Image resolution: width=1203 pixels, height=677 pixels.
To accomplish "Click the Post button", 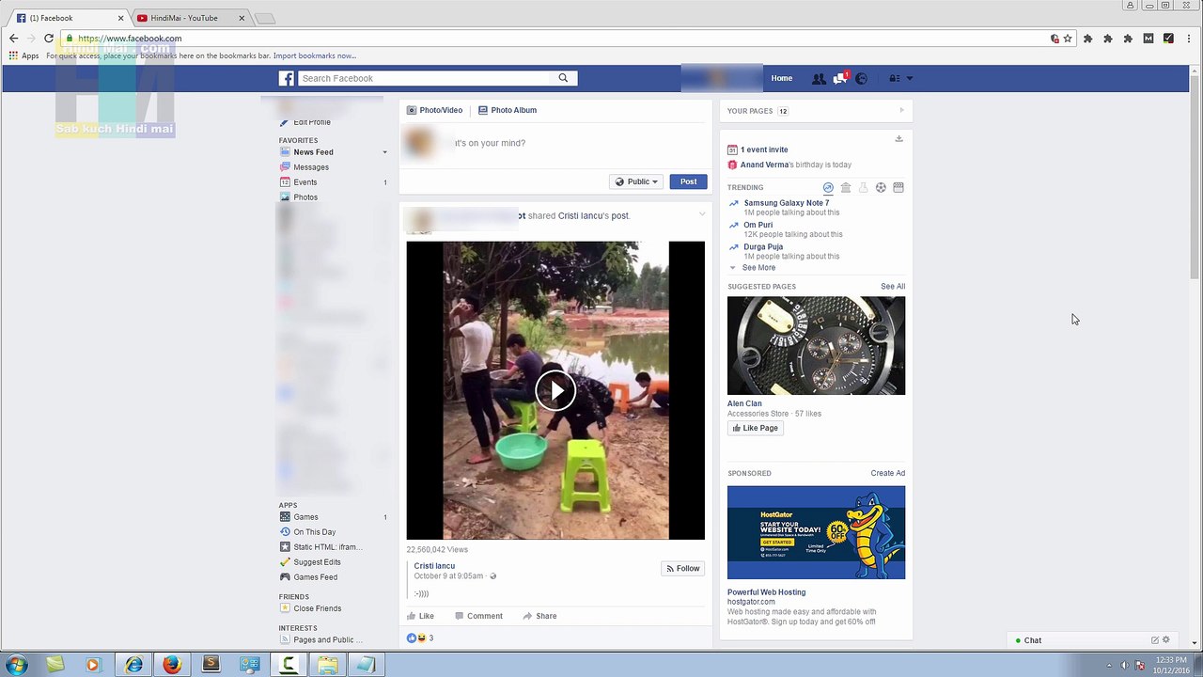I will [688, 181].
